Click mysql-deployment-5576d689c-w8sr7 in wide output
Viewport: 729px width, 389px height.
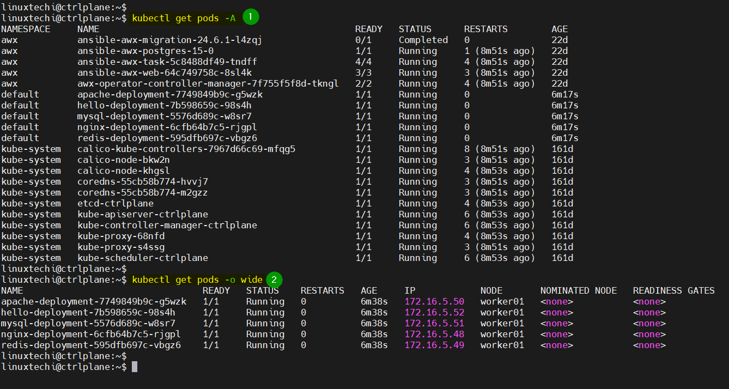pyautogui.click(x=88, y=324)
